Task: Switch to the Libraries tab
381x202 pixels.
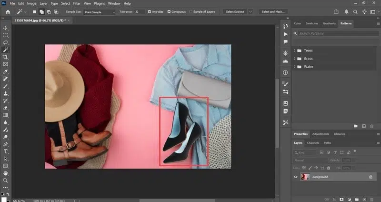Action: coord(340,134)
